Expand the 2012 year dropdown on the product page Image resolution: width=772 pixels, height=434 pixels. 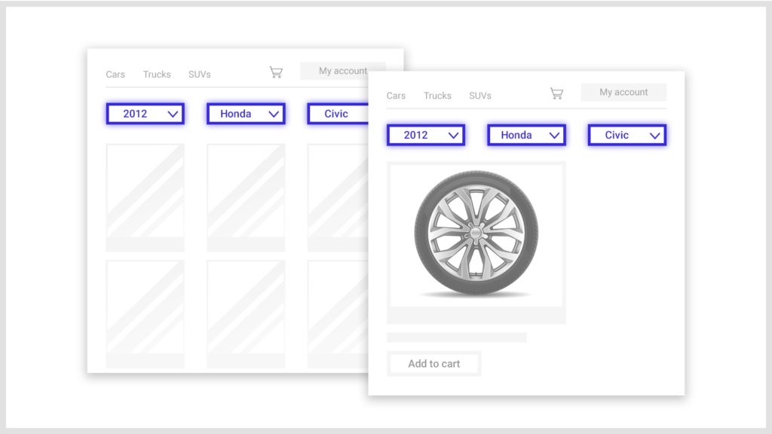coord(426,135)
